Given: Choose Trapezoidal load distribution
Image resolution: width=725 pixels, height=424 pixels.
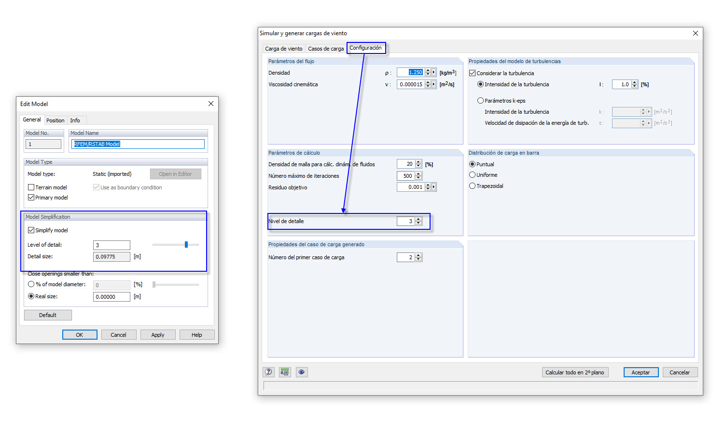Looking at the screenshot, I should click(472, 185).
